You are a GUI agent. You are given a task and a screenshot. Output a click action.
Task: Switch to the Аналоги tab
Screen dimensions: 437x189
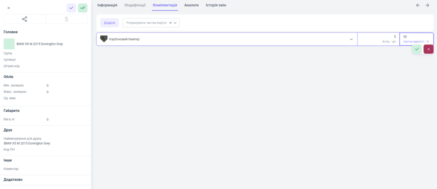191,5
